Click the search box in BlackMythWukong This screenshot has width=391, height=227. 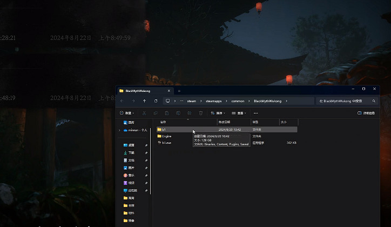pyautogui.click(x=346, y=101)
